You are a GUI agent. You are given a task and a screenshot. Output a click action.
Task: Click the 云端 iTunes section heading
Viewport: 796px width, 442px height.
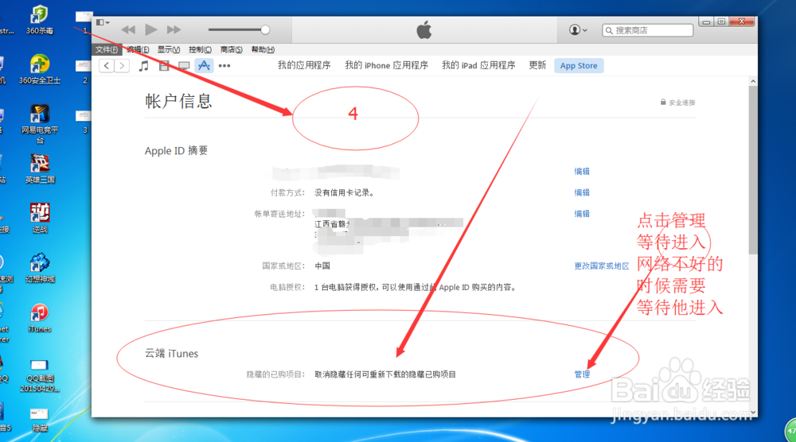[x=172, y=354]
